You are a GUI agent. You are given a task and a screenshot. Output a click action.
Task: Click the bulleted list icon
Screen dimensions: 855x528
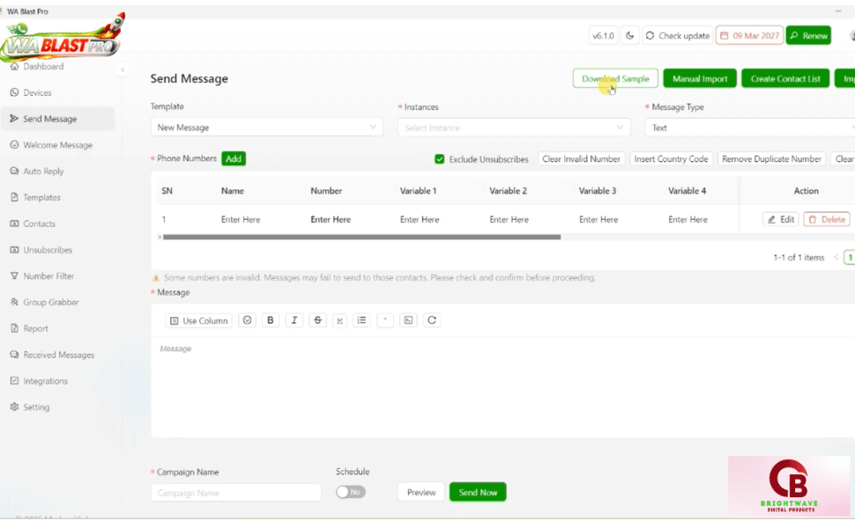(361, 320)
